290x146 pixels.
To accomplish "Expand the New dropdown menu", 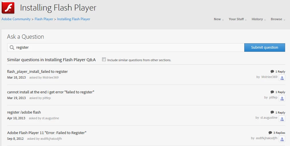I will (219, 19).
